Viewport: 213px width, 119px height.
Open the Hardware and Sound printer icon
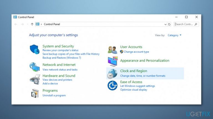(35, 79)
